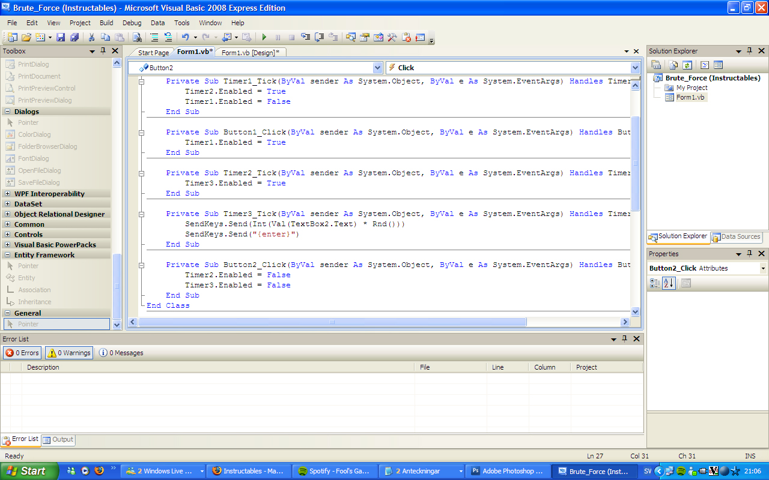This screenshot has width=769, height=480.
Task: Click the Copy toolbar icon
Action: click(105, 37)
